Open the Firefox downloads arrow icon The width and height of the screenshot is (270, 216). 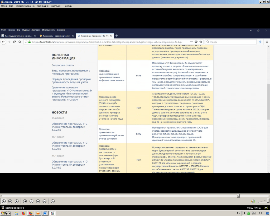coord(260,42)
